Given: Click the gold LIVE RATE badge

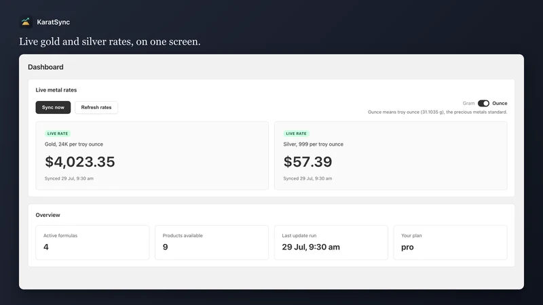Looking at the screenshot, I should click(x=58, y=134).
